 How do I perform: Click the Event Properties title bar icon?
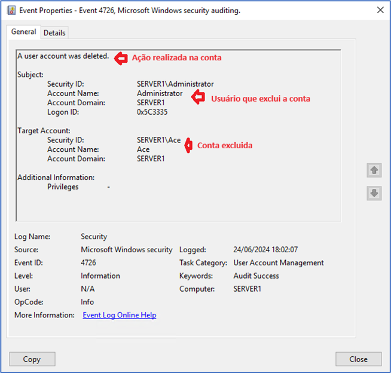pyautogui.click(x=11, y=10)
